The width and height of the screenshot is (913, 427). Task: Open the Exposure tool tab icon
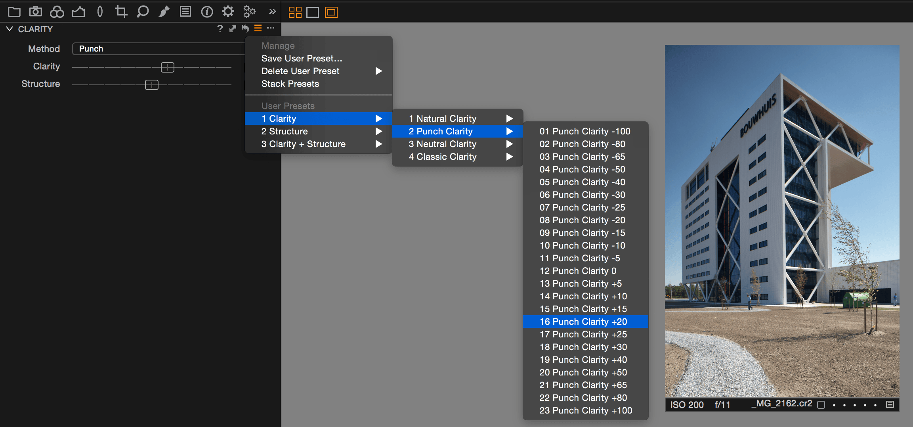[x=78, y=12]
